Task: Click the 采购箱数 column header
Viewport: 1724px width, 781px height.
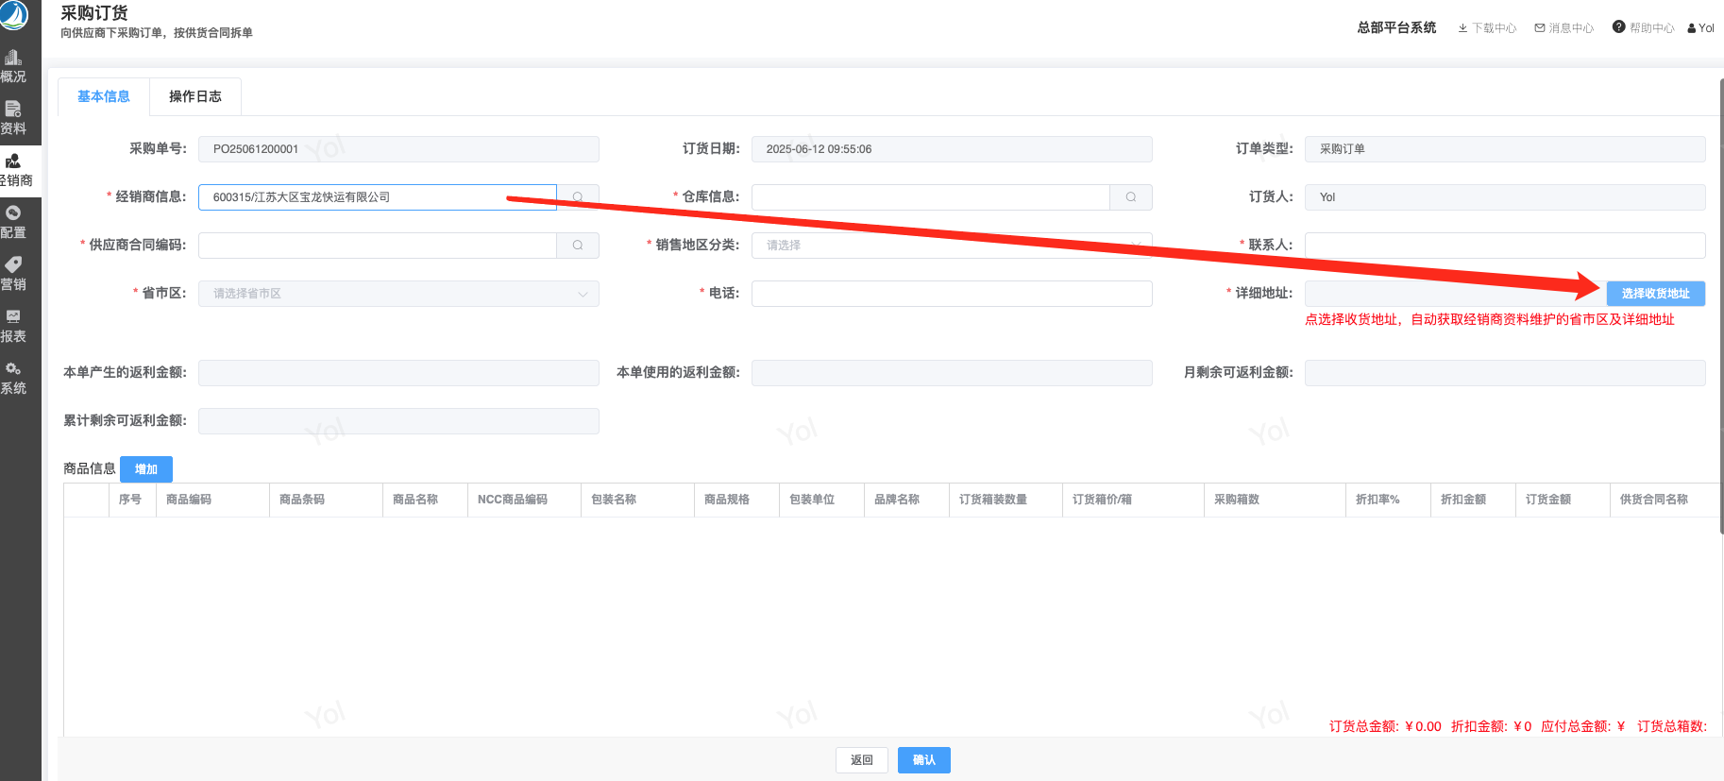Action: 1275,500
